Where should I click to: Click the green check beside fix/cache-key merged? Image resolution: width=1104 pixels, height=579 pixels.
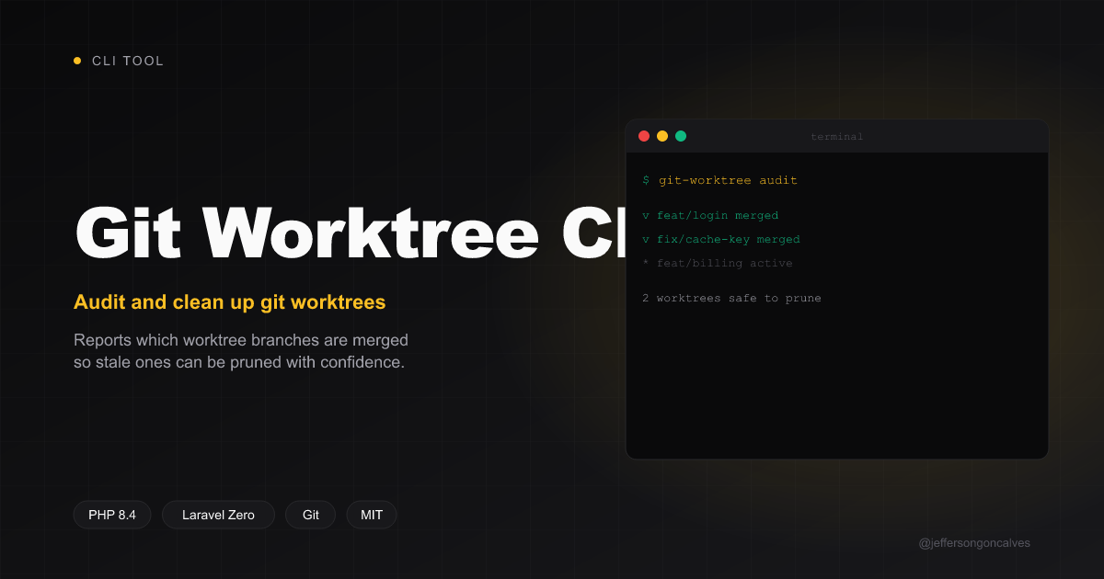click(646, 239)
